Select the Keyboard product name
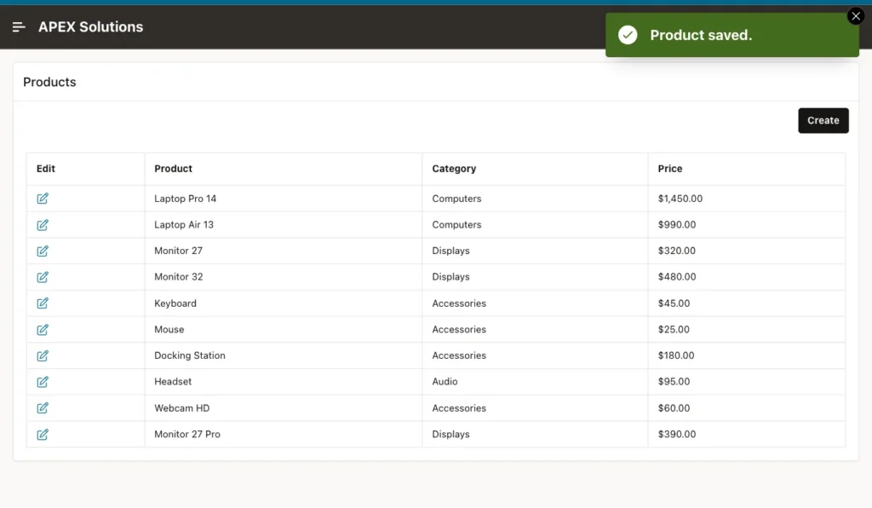 pos(175,303)
